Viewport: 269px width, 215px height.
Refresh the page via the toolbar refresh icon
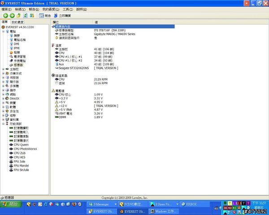tap(25, 16)
